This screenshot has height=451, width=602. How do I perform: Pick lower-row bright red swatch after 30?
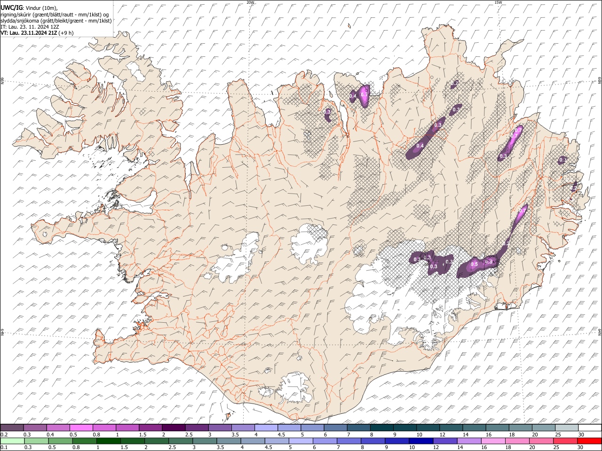tap(589, 441)
